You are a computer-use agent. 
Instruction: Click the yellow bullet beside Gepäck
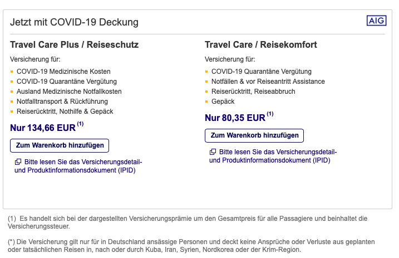[x=206, y=102]
